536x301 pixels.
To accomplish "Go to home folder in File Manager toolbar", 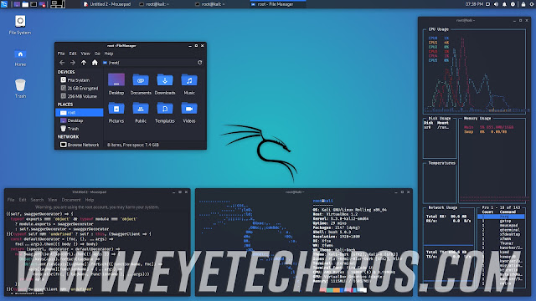I will (x=95, y=63).
